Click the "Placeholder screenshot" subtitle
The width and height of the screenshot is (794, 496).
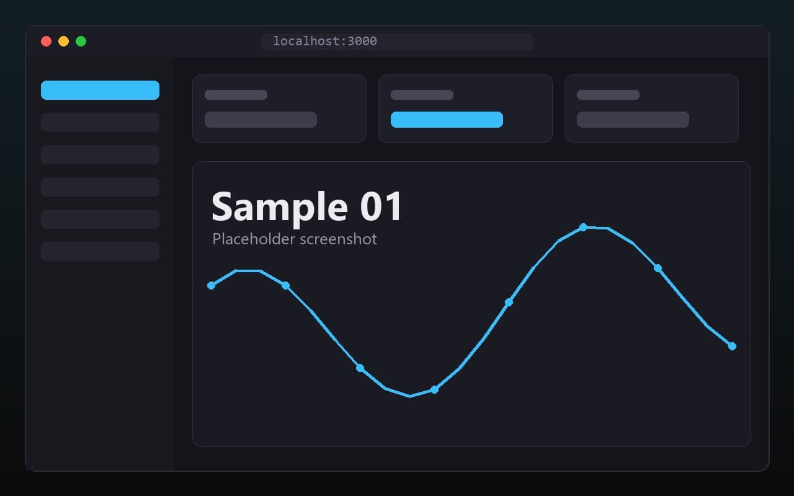(x=295, y=239)
